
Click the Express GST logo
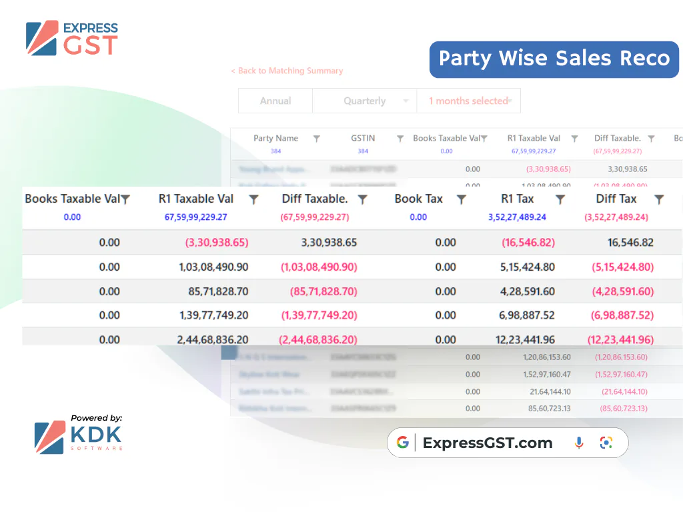(x=71, y=38)
